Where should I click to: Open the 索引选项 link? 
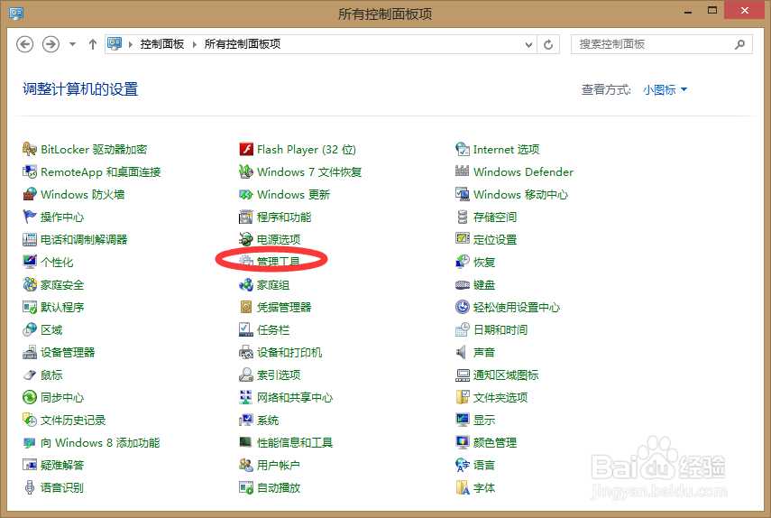tap(279, 375)
